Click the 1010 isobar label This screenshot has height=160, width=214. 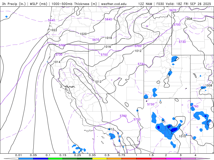[182, 136]
